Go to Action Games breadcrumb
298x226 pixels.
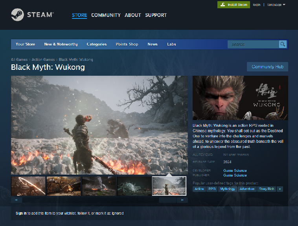[x=43, y=60]
